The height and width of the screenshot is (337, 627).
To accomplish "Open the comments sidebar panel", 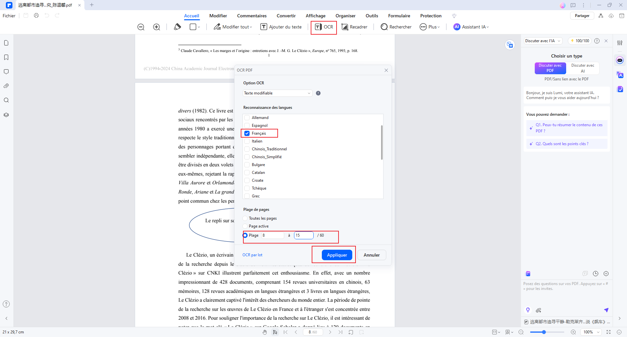I will [6, 72].
